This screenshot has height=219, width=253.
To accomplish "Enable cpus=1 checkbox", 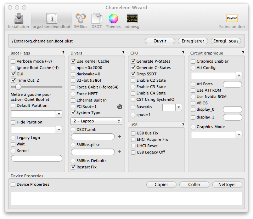I will tap(133, 115).
